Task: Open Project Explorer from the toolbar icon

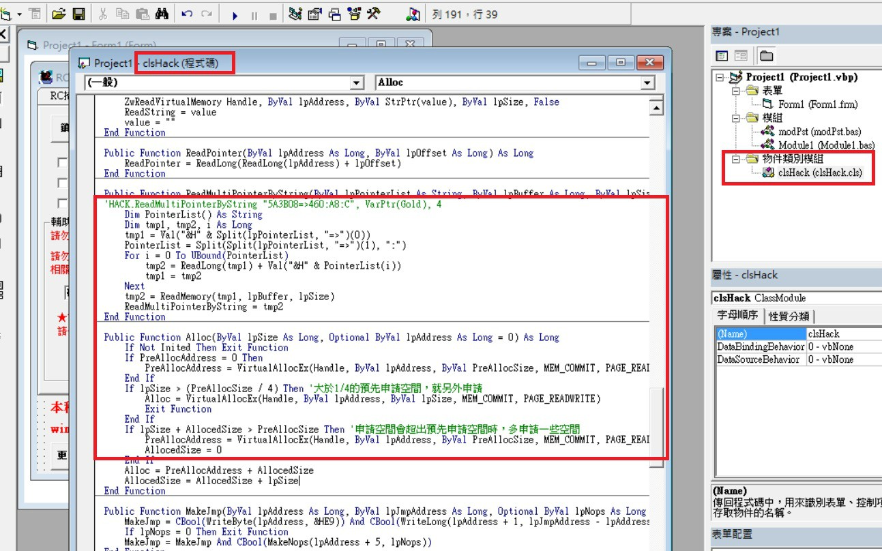Action: [295, 14]
